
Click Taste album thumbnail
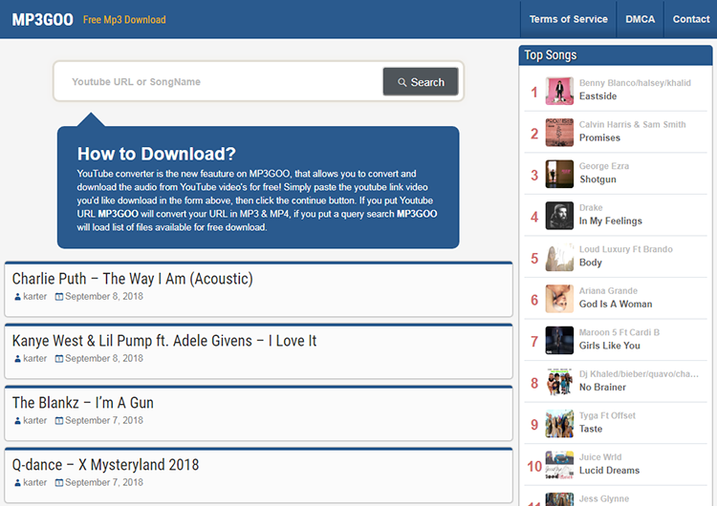pyautogui.click(x=559, y=423)
